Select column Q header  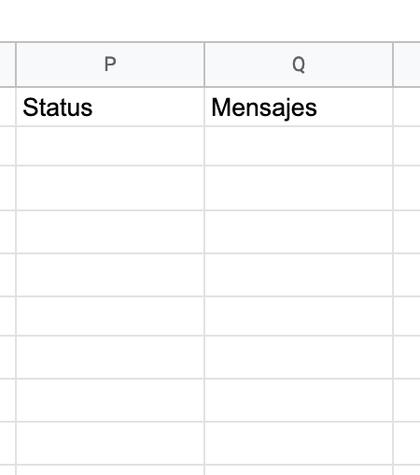pos(299,65)
